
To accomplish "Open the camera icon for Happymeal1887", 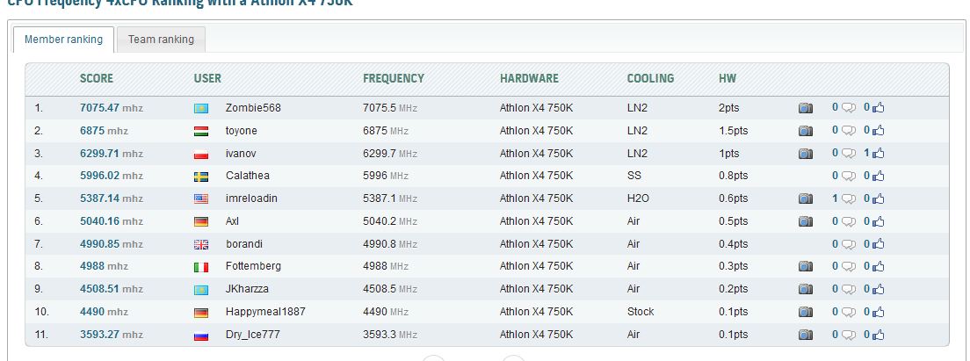I will (x=806, y=312).
